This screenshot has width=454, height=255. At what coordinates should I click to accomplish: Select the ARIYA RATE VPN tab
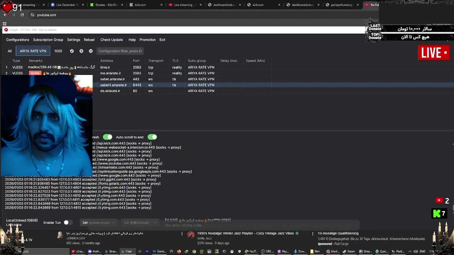coord(33,51)
